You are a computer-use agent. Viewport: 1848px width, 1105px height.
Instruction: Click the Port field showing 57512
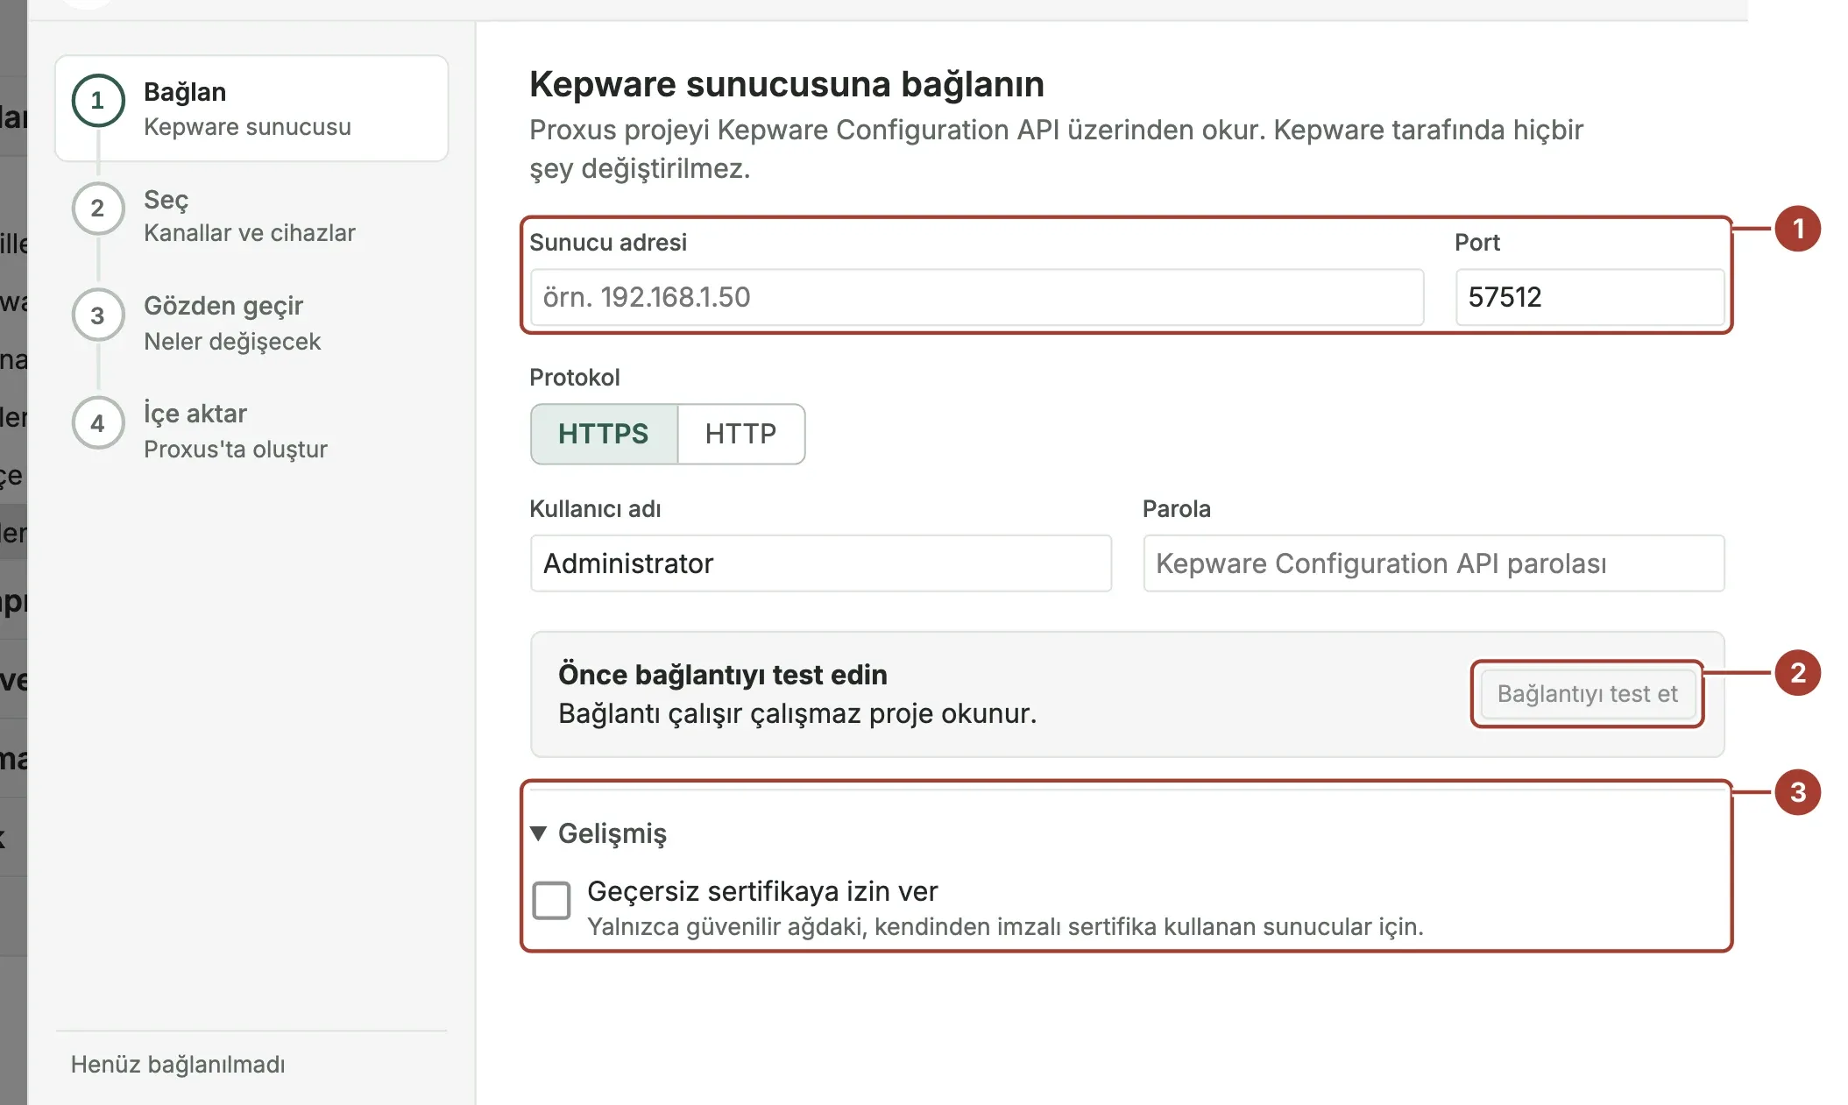coord(1590,297)
